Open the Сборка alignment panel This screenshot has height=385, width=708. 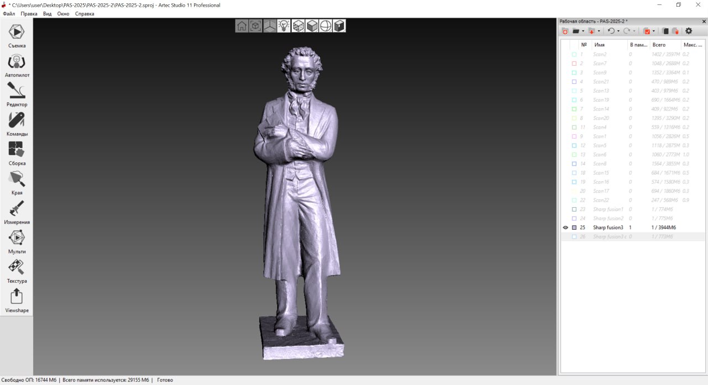(17, 154)
